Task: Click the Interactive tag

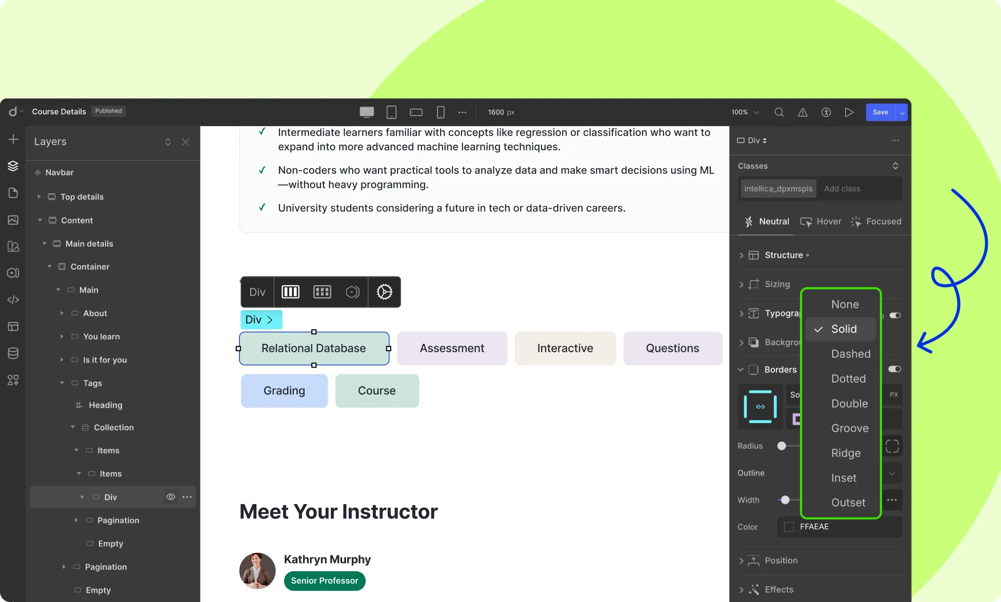Action: pyautogui.click(x=565, y=348)
